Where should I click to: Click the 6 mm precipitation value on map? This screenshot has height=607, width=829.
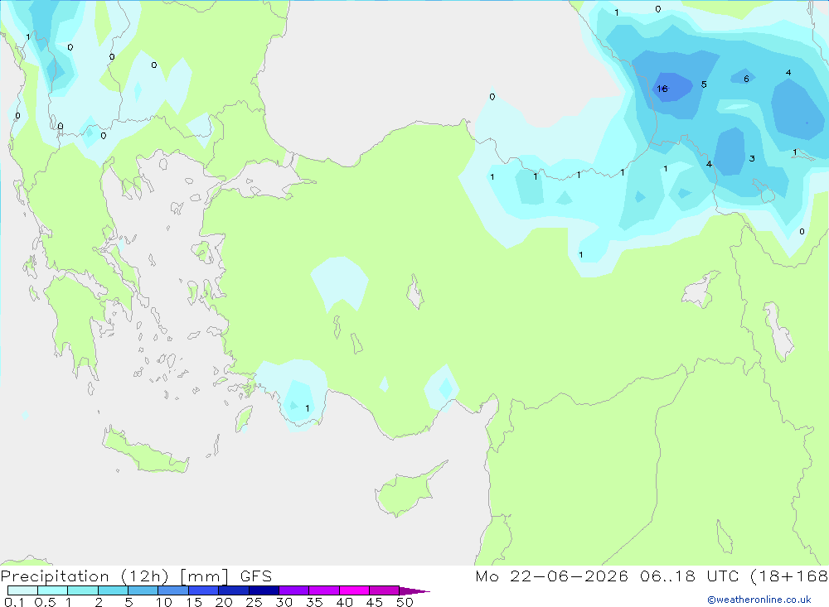coord(746,79)
